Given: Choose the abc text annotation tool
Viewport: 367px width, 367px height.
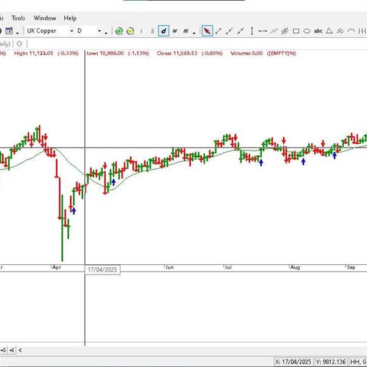Looking at the screenshot, I should pos(318,31).
